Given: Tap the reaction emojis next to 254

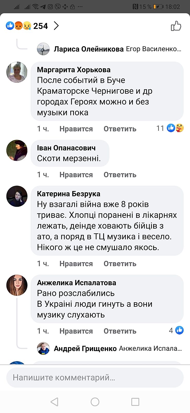Looking at the screenshot, I should coord(19,26).
